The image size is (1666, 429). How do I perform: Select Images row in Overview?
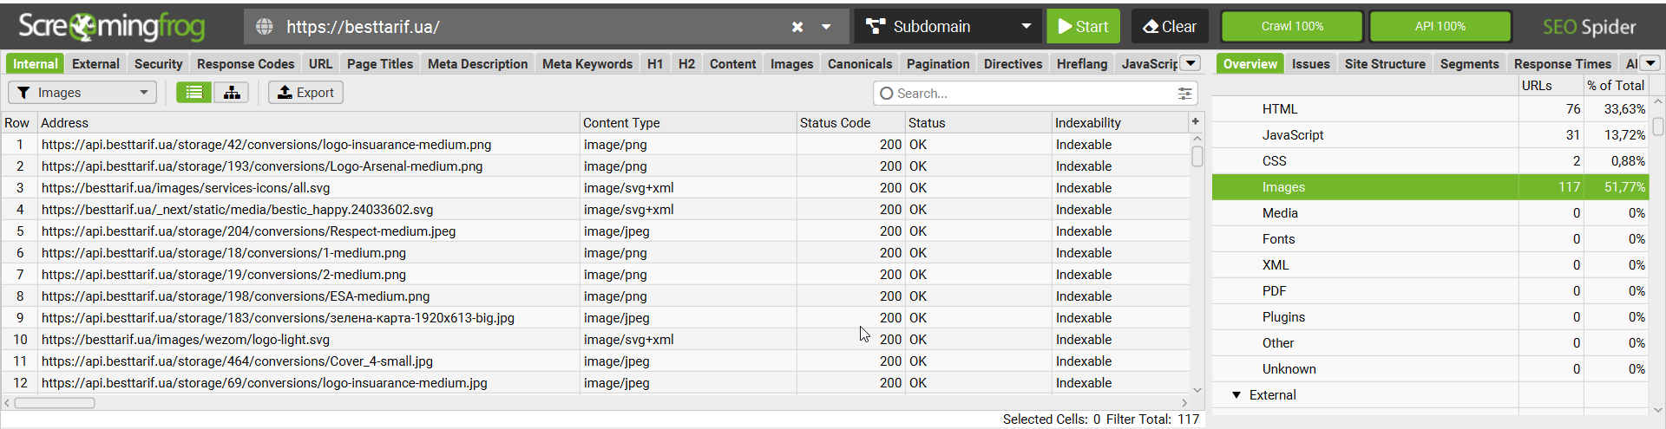pos(1430,186)
